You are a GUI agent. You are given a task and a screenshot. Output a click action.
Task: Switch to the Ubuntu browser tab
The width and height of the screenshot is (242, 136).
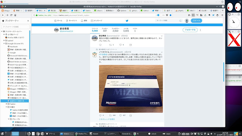pos(98,11)
